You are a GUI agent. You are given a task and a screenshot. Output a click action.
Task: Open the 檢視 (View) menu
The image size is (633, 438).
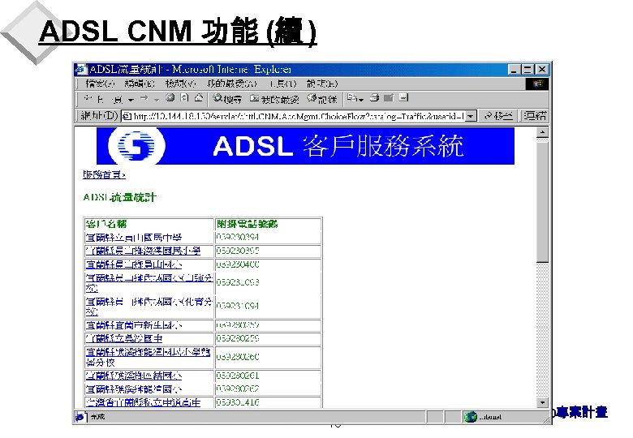coord(180,84)
